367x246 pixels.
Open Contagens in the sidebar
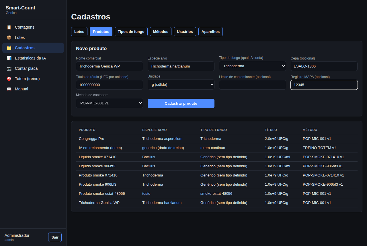[x=33, y=27]
